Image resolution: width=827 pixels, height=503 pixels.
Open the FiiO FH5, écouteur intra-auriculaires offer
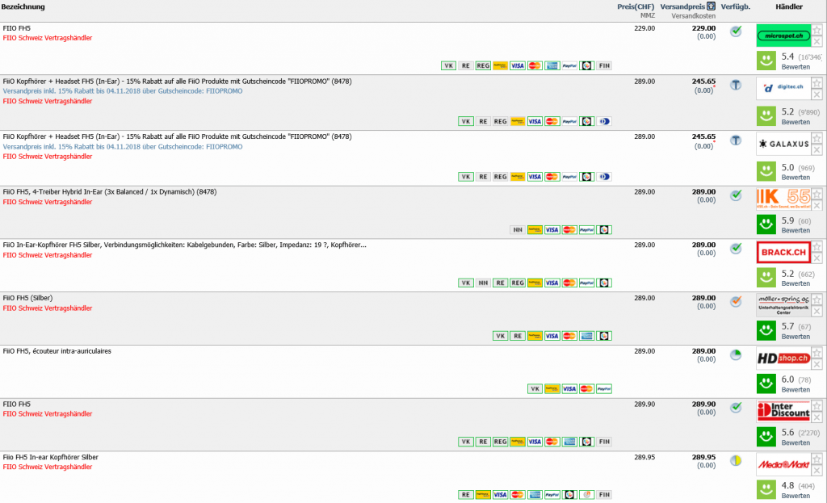pos(57,351)
